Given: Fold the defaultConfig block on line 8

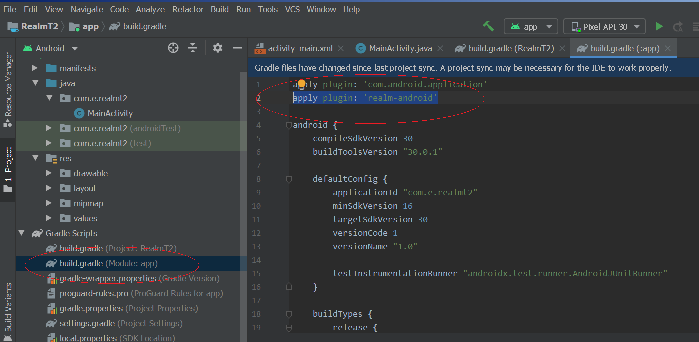Looking at the screenshot, I should pyautogui.click(x=289, y=179).
